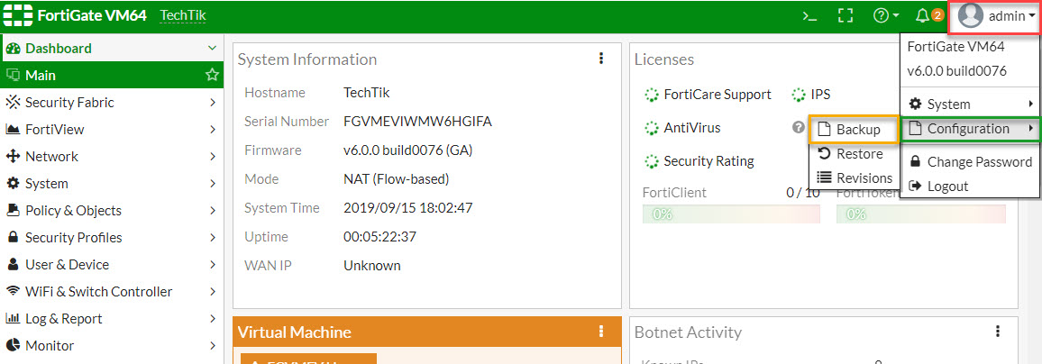Select Logout from admin menu
The height and width of the screenshot is (364, 1042).
(x=971, y=187)
